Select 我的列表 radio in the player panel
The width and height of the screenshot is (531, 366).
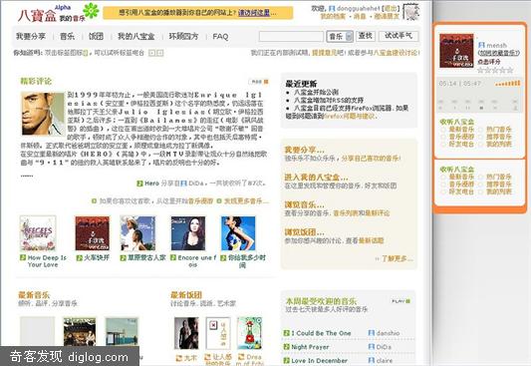(x=480, y=145)
